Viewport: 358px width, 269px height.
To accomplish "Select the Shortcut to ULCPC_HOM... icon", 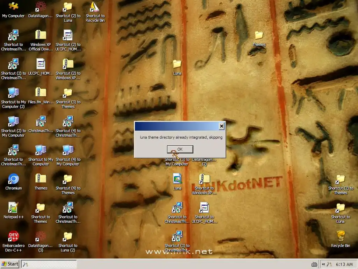I will tap(204, 213).
